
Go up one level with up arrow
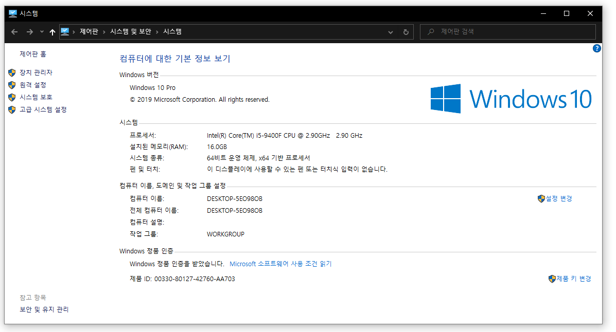click(52, 32)
